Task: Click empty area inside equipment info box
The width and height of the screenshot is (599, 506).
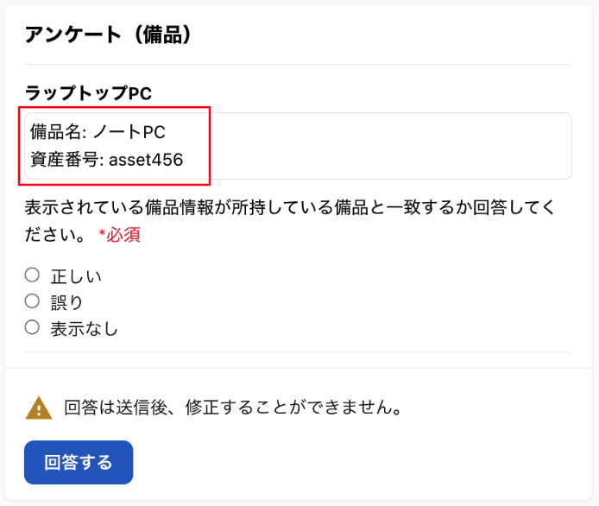Action: click(x=389, y=146)
